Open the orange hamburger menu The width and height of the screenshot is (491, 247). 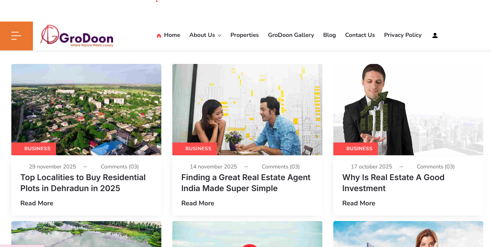(16, 36)
